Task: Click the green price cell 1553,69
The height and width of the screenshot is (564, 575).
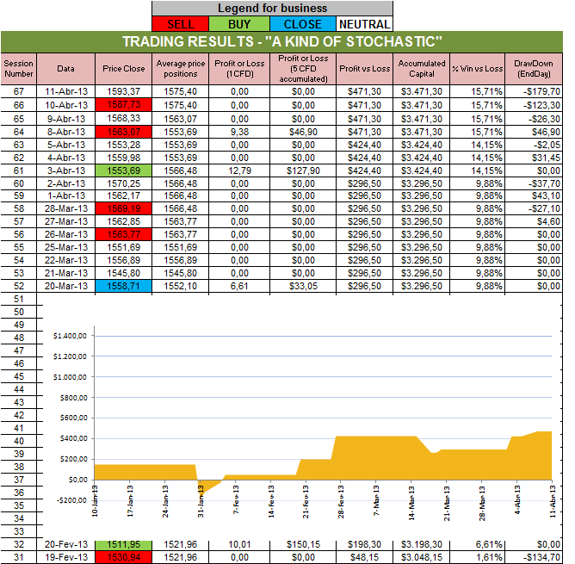Action: pyautogui.click(x=124, y=170)
